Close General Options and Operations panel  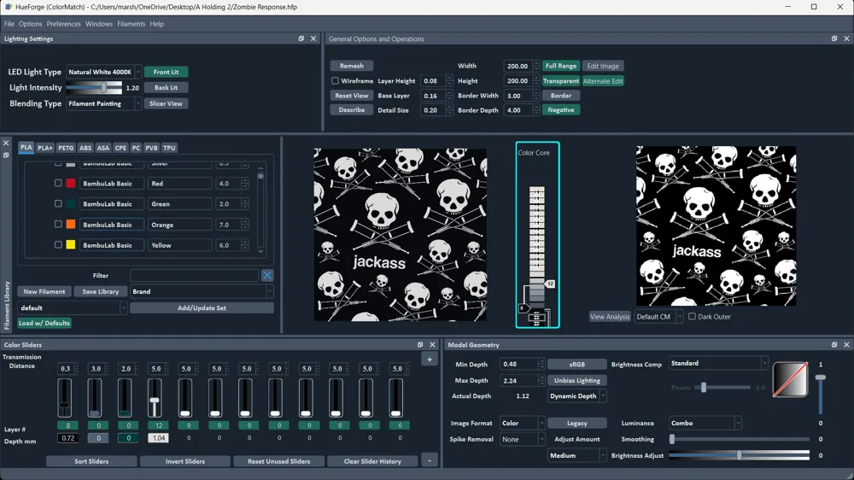(846, 38)
